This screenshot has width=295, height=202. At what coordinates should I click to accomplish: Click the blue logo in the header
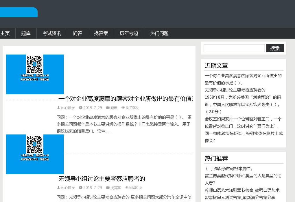point(19,12)
